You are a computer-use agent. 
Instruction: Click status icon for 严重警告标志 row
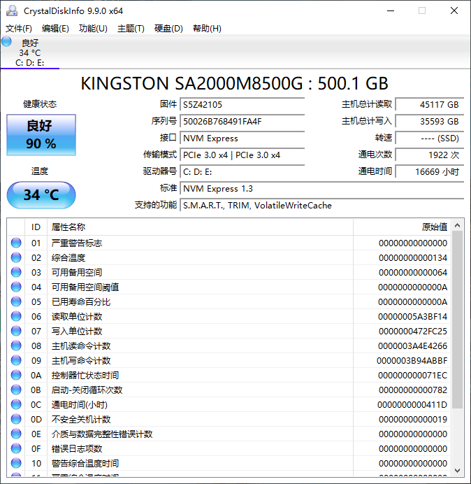16,243
